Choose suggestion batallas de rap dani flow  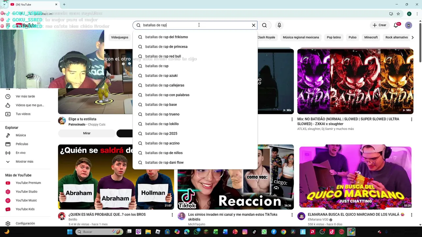(195, 163)
